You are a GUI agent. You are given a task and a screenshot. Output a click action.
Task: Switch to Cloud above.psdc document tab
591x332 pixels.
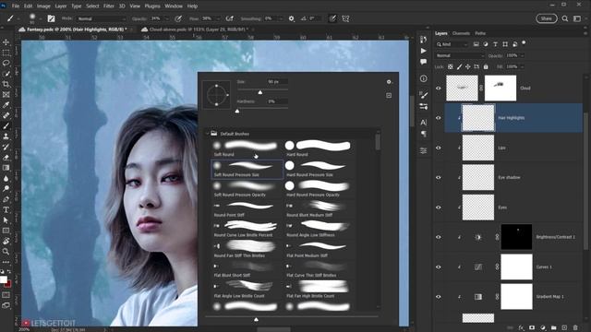tap(198, 30)
